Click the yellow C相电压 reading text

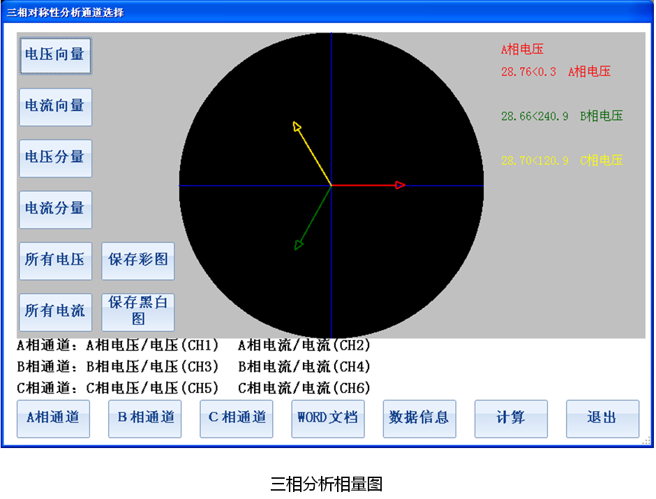click(562, 161)
